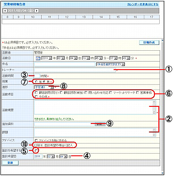Open the 進捗 dropdown showing 予定通り

pos(44,87)
